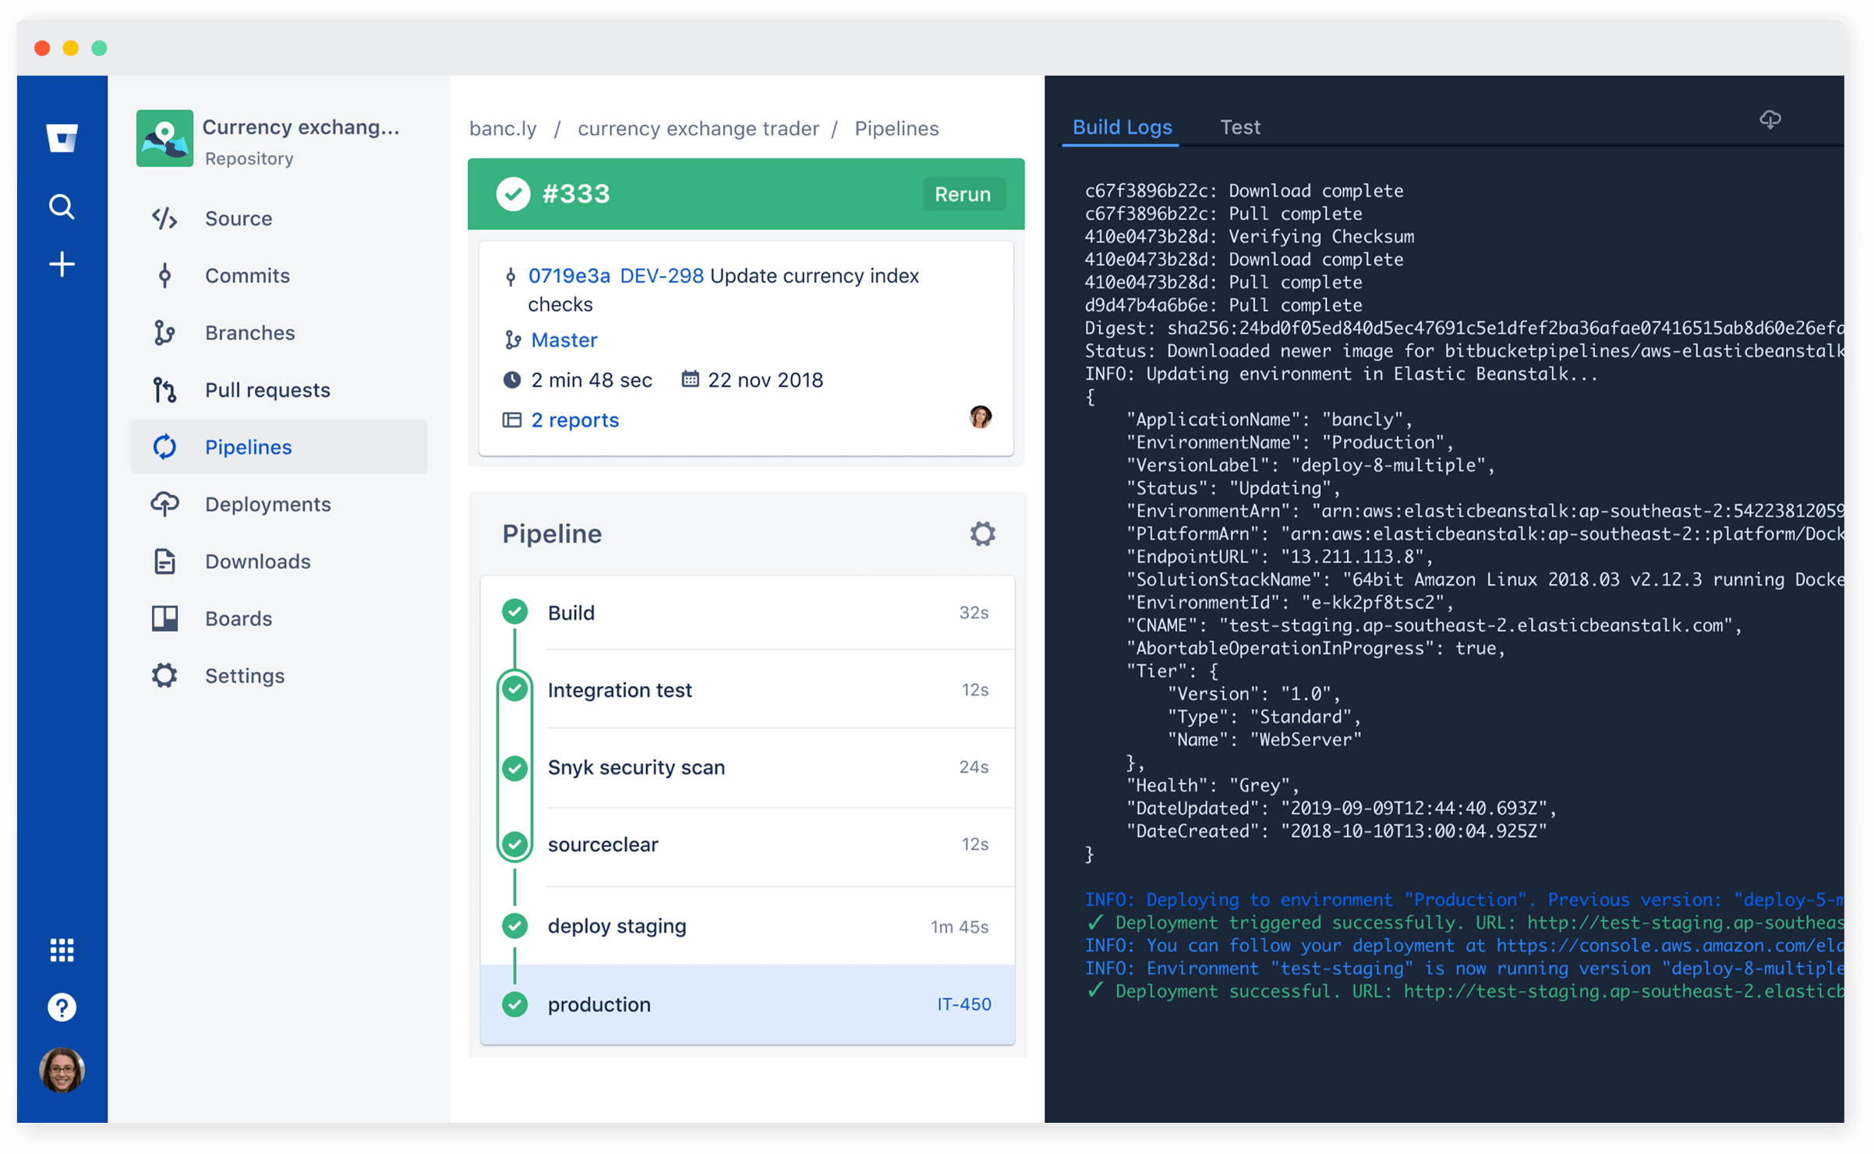The height and width of the screenshot is (1154, 1874).
Task: Open the IT-450 issue link
Action: coord(964,1004)
